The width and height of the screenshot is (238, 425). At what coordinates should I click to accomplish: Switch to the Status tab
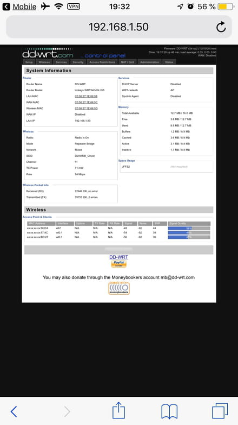pos(169,62)
